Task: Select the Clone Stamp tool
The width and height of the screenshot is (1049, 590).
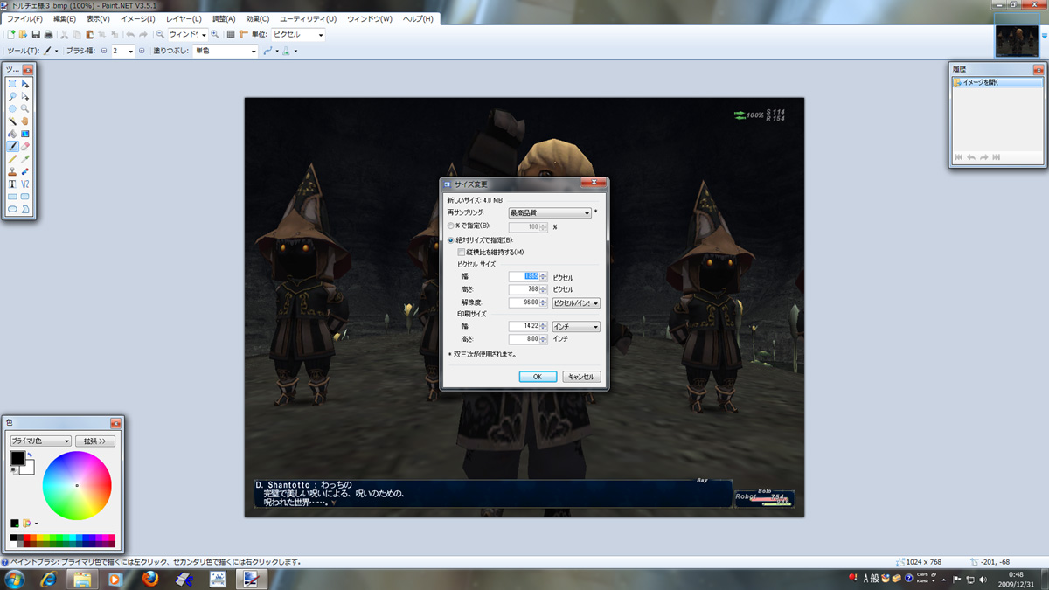Action: pyautogui.click(x=12, y=171)
